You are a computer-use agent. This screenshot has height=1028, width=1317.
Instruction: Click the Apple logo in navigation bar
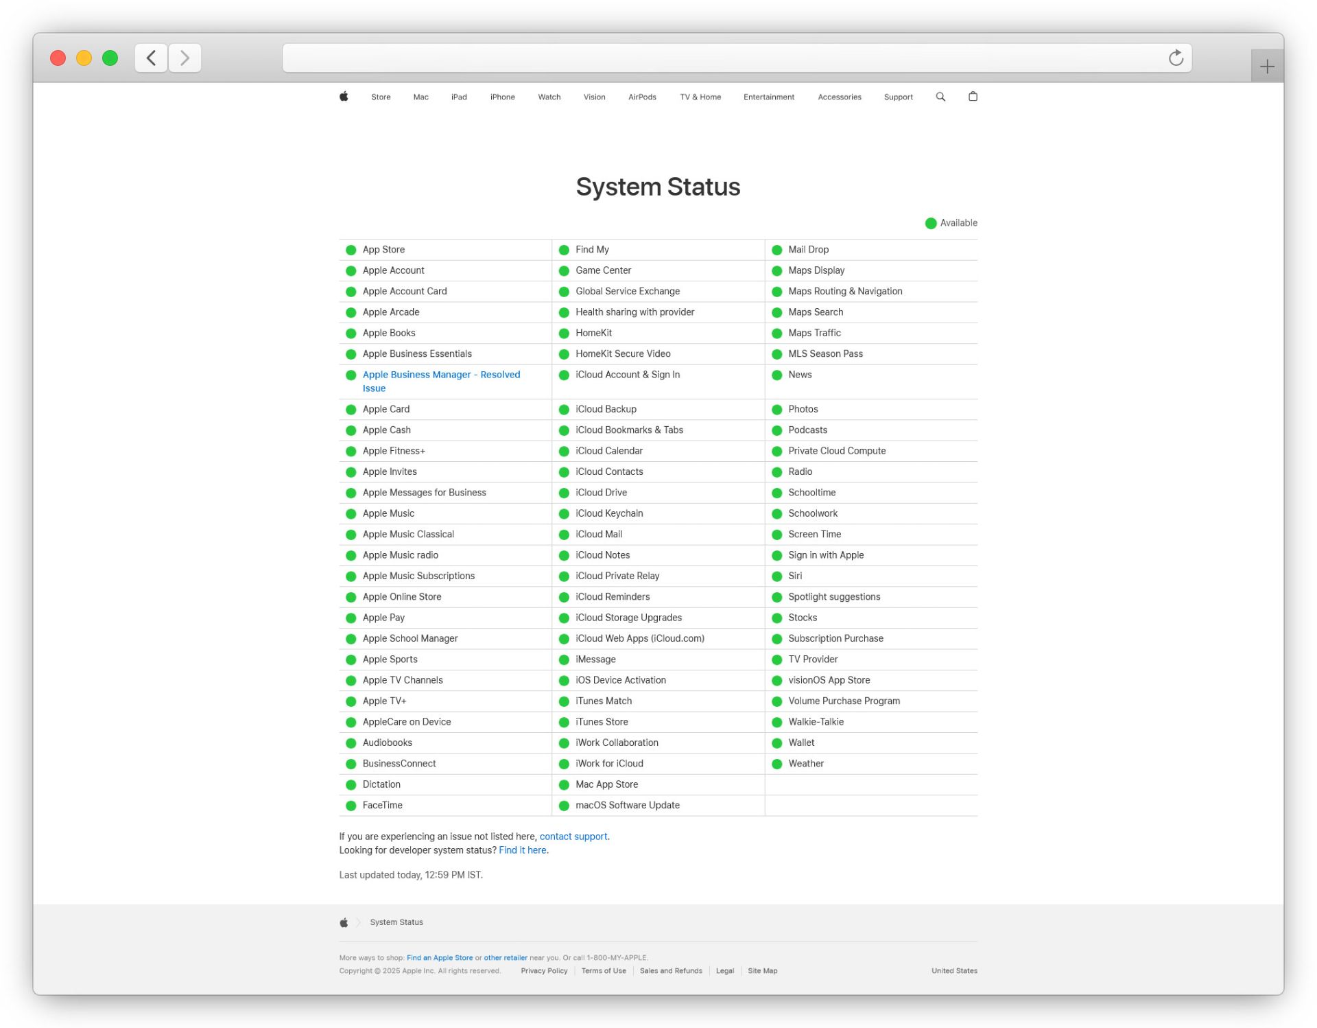click(344, 97)
